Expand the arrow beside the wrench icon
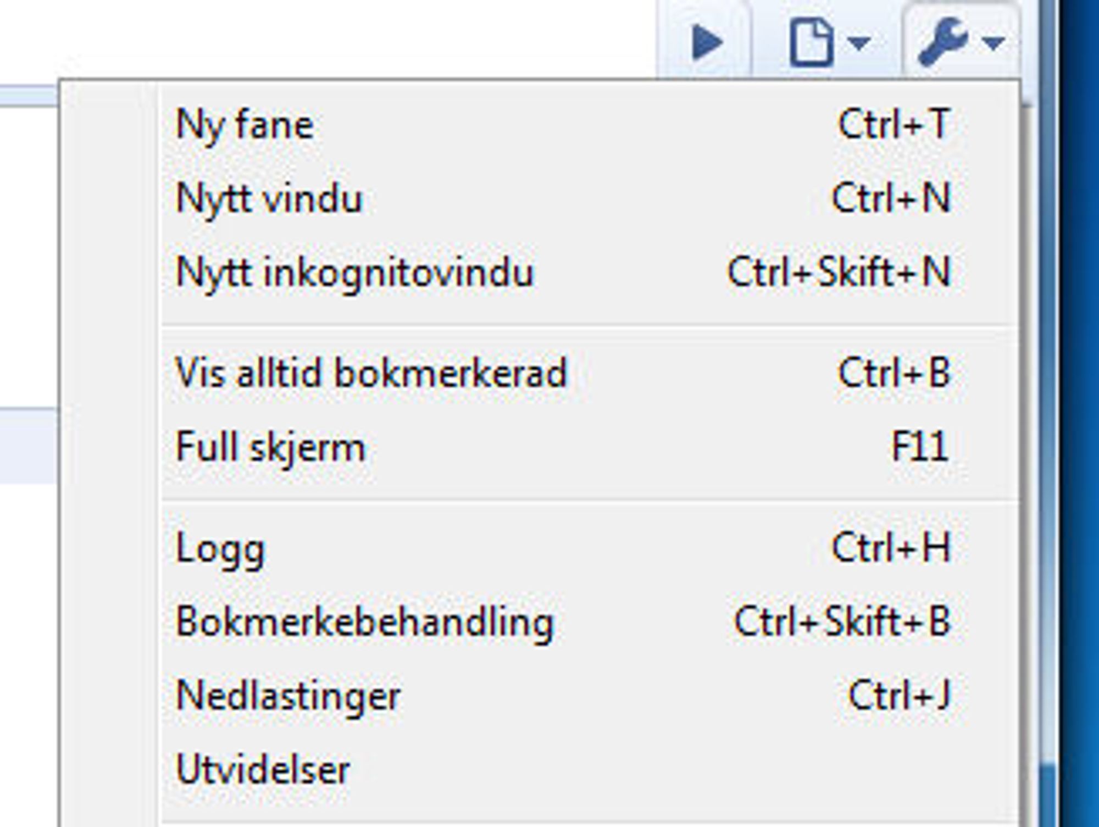Screen dimensions: 1099x827 [993, 42]
